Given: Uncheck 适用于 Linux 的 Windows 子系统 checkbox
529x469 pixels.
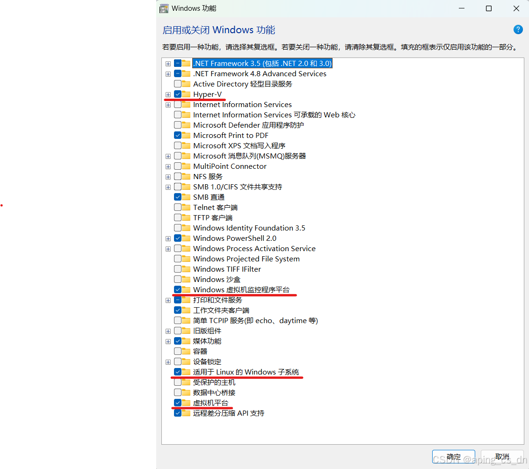Looking at the screenshot, I should pyautogui.click(x=178, y=372).
